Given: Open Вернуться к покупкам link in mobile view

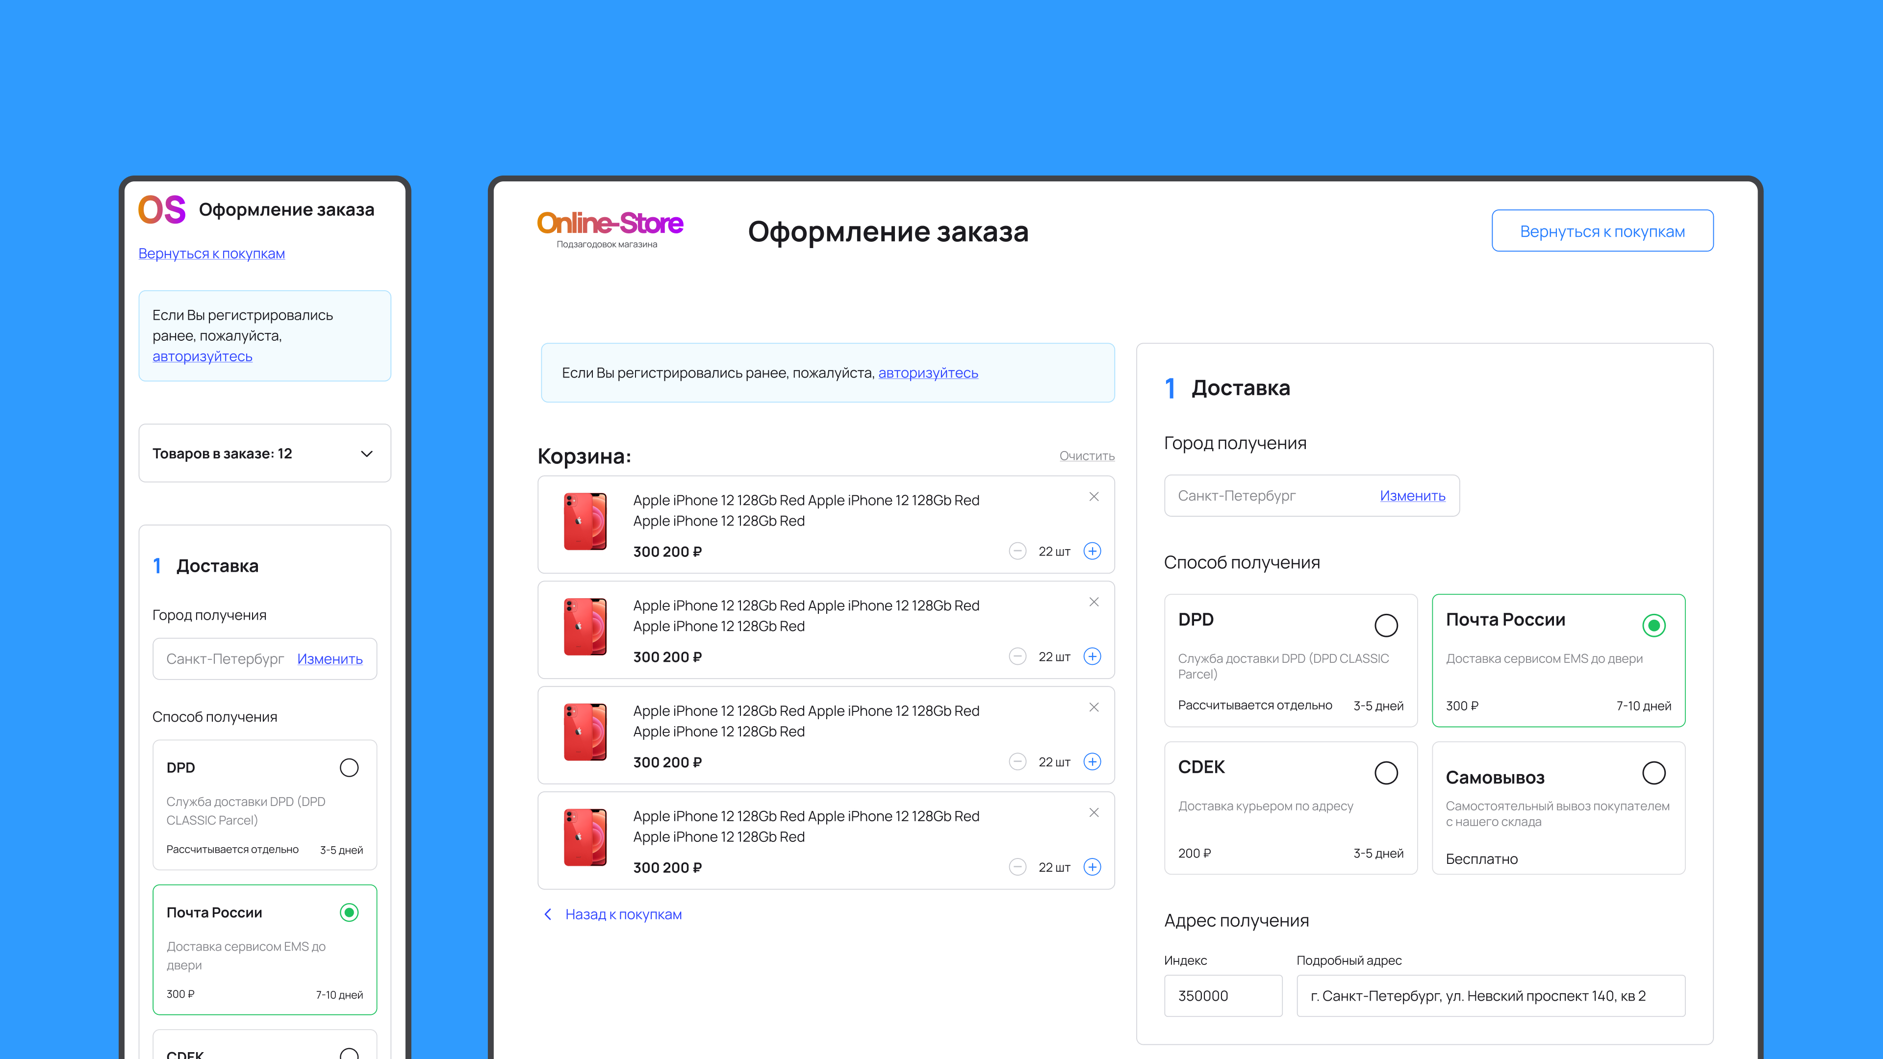Looking at the screenshot, I should coord(211,253).
